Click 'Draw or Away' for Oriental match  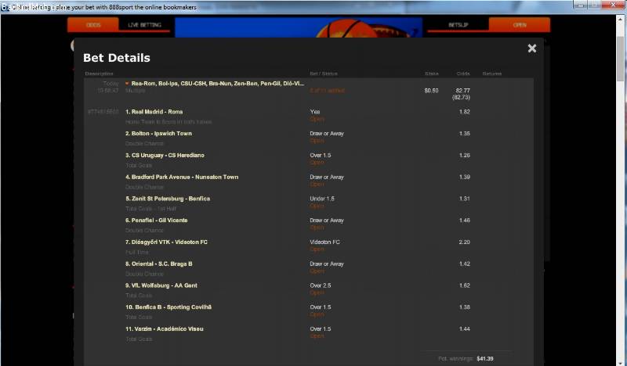[327, 264]
